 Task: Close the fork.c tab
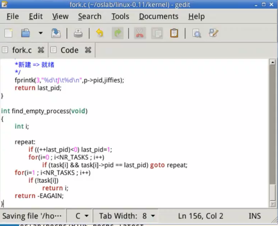(41, 50)
